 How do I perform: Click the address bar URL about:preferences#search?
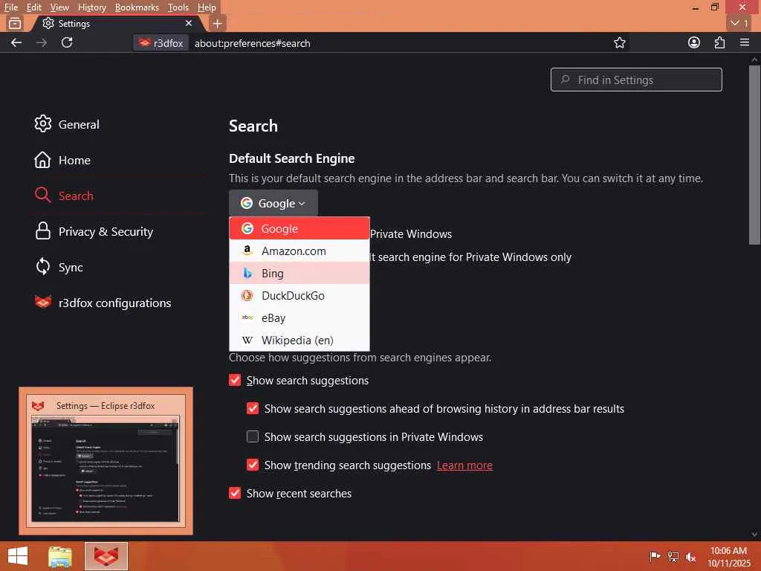point(253,43)
